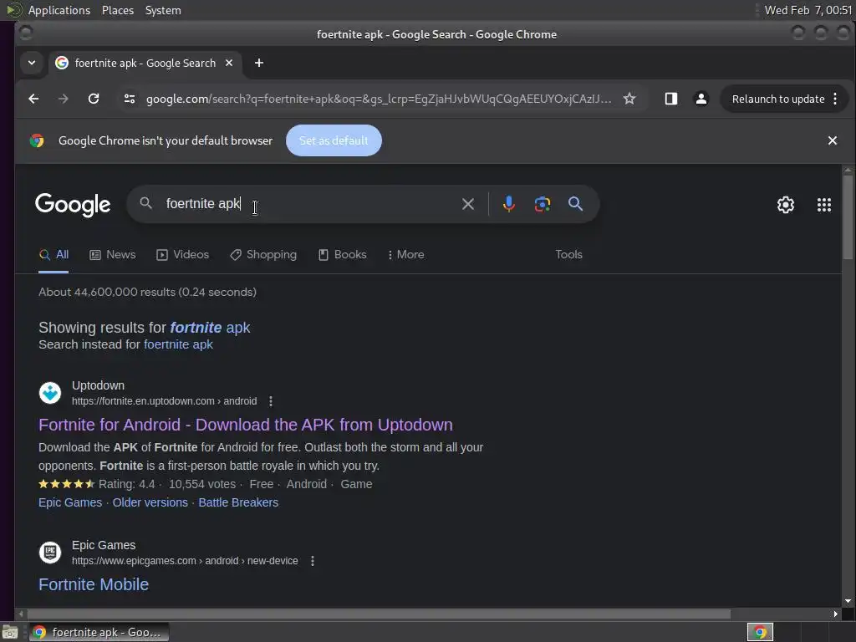This screenshot has width=856, height=642.
Task: Click the address bar URL
Action: [x=379, y=99]
